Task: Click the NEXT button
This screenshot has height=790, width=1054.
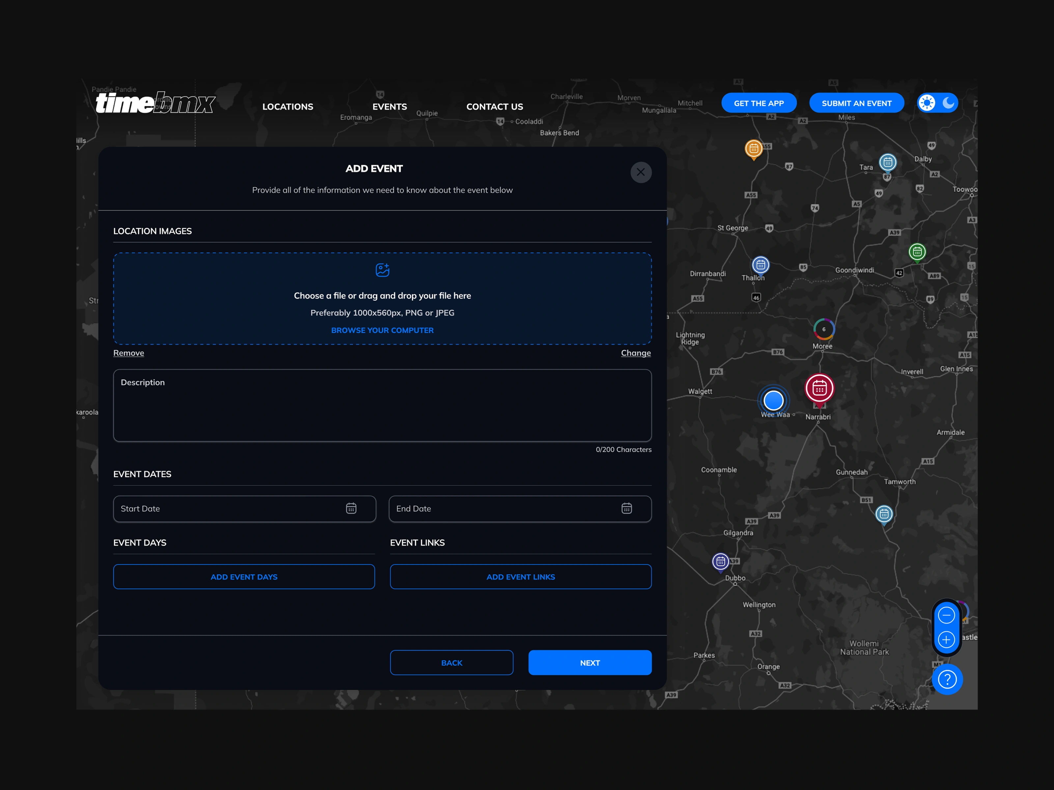Action: coord(590,662)
